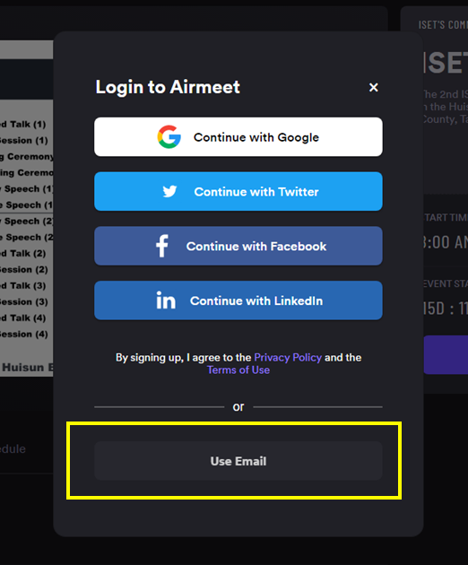Click the Facebook f logo icon
468x565 pixels.
click(x=162, y=246)
